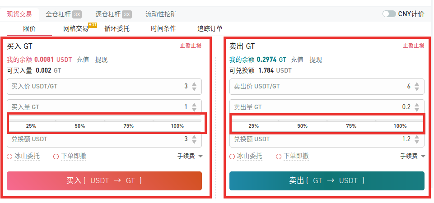
Task: Open the 流动性挖矿 tab
Action: 161,14
